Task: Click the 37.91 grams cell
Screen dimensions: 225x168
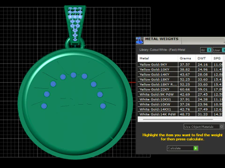Action: pos(187,99)
